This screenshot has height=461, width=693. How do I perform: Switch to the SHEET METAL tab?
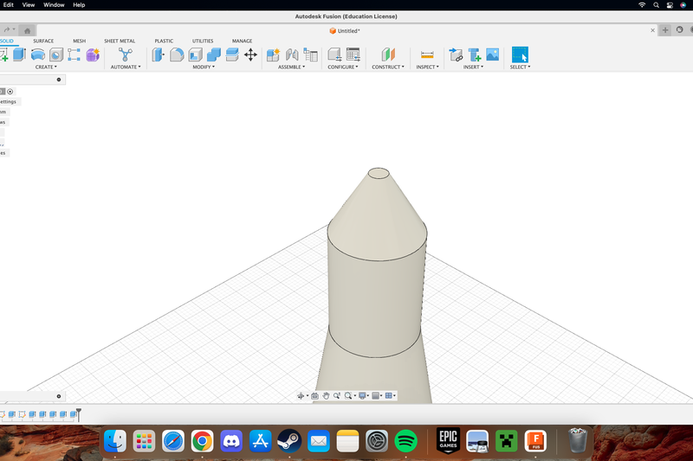[x=120, y=41]
